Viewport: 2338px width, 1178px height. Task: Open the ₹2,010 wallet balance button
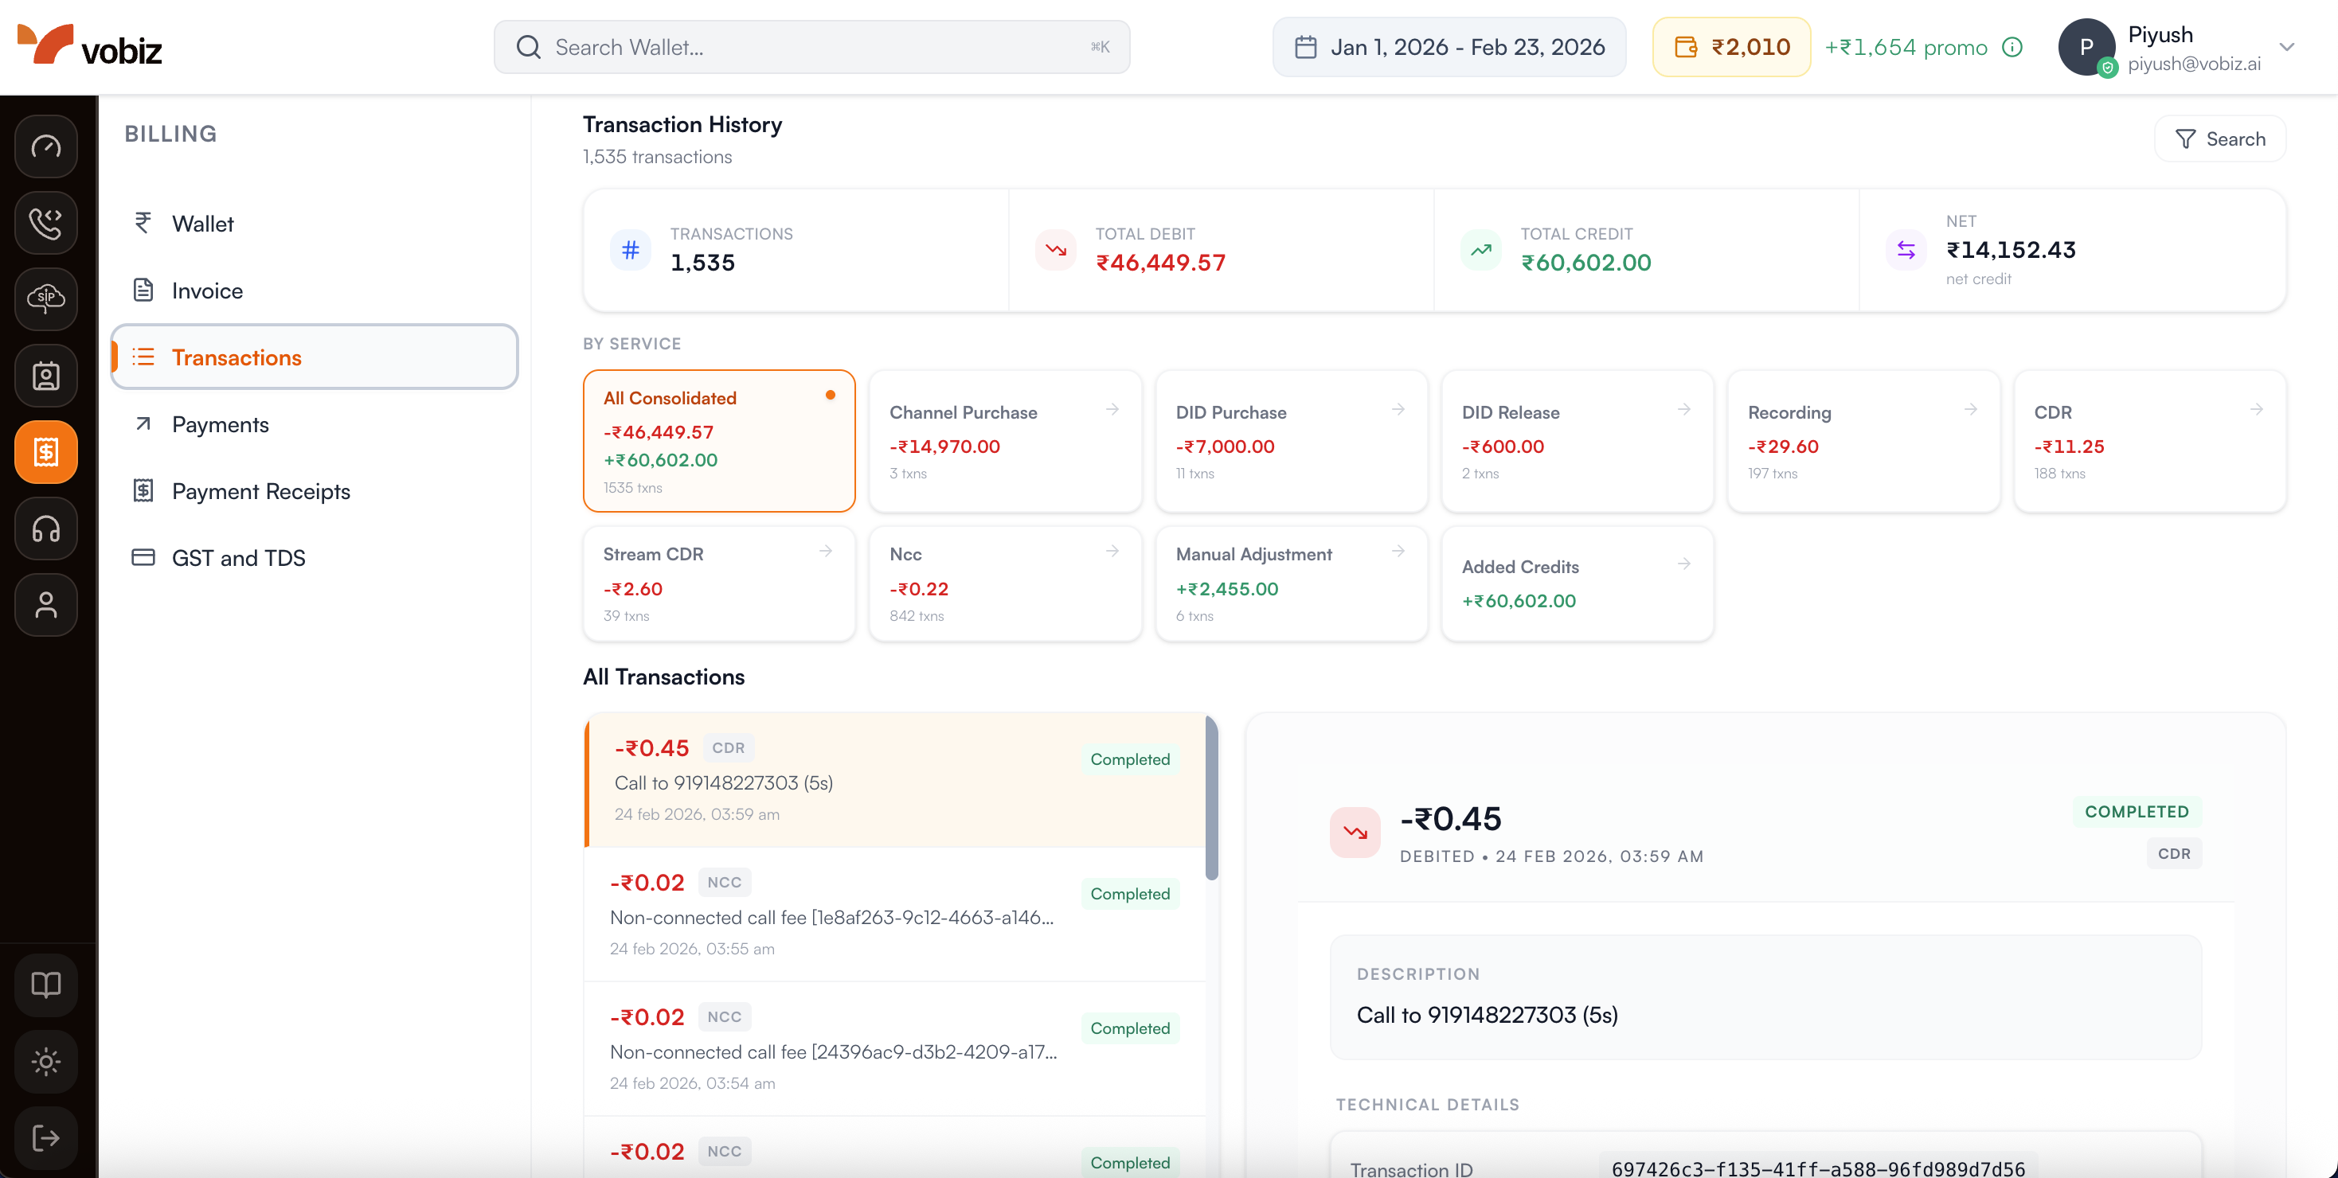pos(1731,46)
